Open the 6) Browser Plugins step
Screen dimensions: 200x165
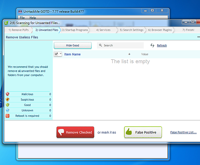[160, 30]
